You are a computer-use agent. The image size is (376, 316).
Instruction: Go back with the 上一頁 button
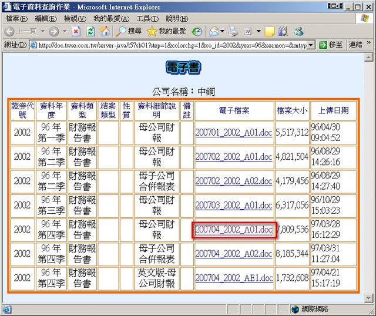point(21,31)
